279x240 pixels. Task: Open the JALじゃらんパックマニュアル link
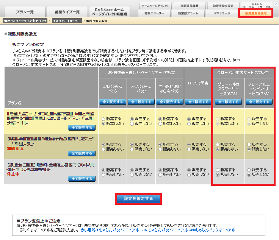(165, 230)
